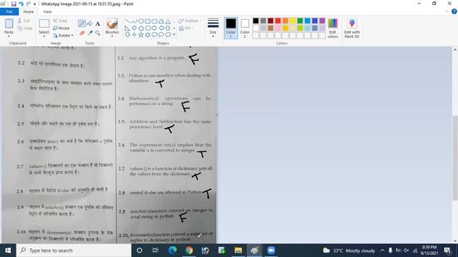This screenshot has width=458, height=257.
Task: Click the Save icon in quick access toolbar
Action: [x=14, y=4]
